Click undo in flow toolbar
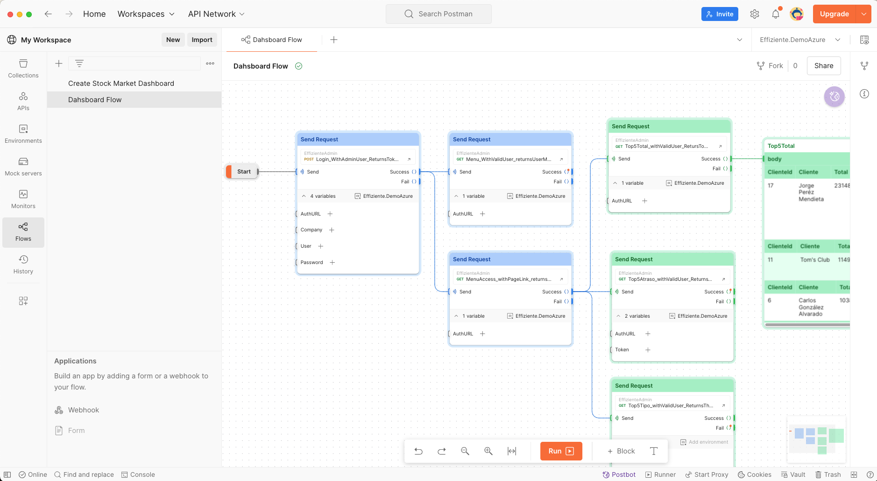 [x=418, y=451]
